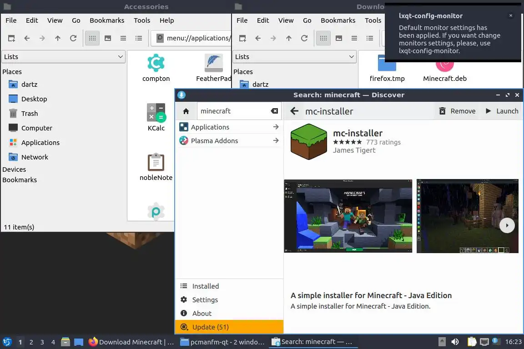Image resolution: width=524 pixels, height=349 pixels.
Task: Dismiss the lxqt-config-monitor notification
Action: click(511, 15)
